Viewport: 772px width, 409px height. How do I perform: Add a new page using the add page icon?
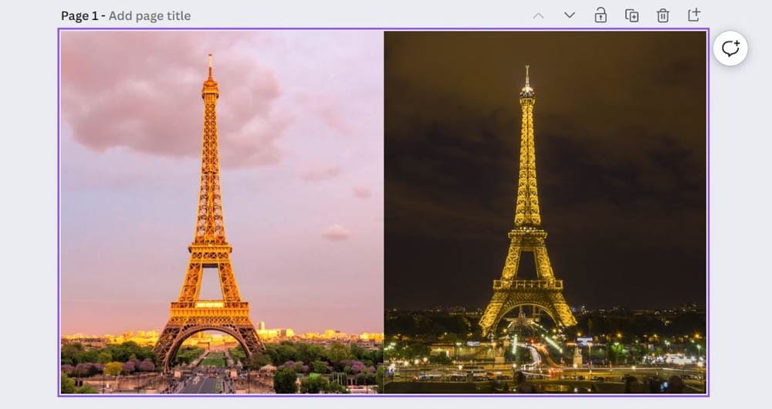(694, 15)
